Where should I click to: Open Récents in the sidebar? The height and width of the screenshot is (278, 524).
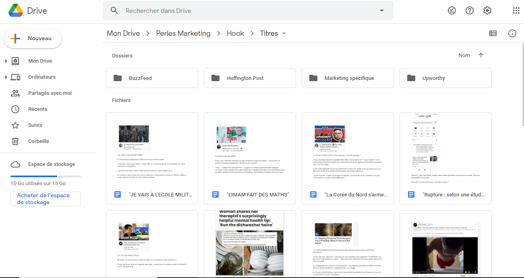coord(37,109)
